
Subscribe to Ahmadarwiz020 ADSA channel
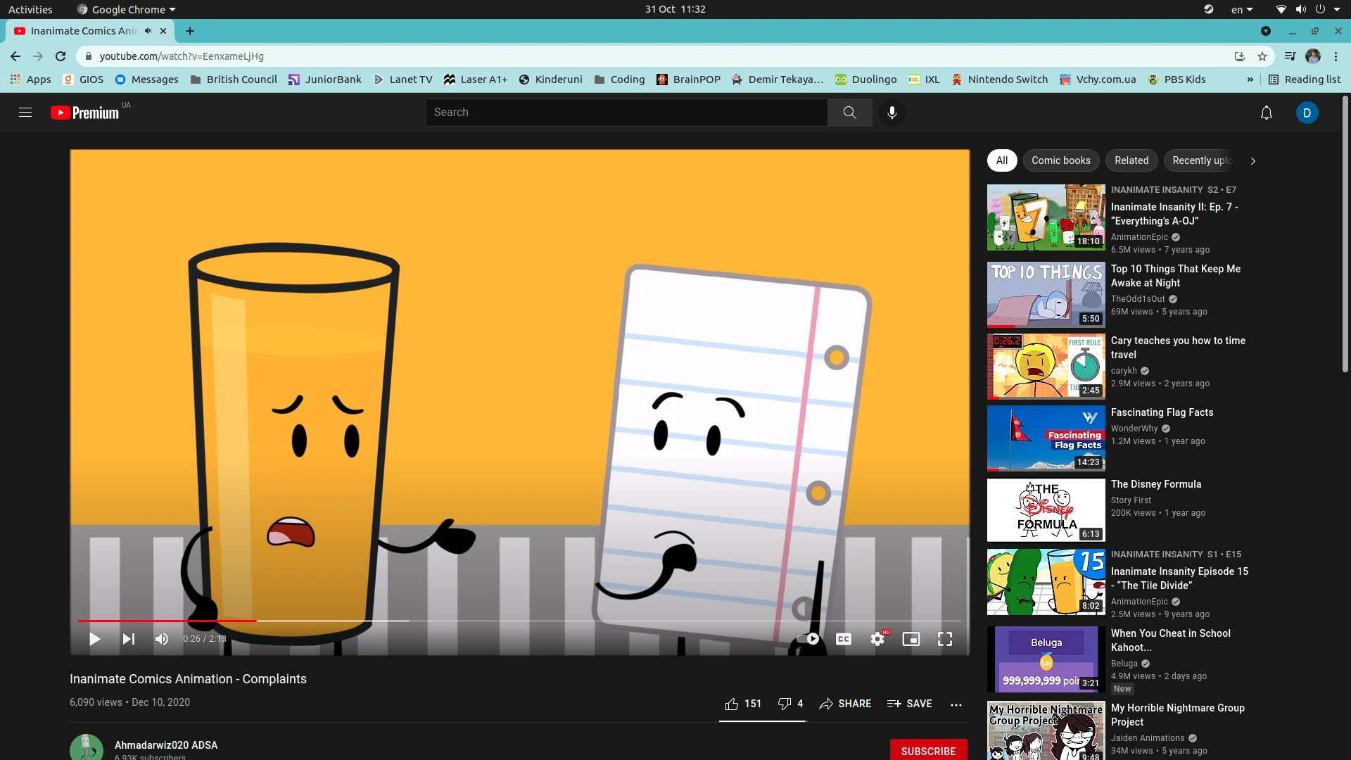[928, 751]
